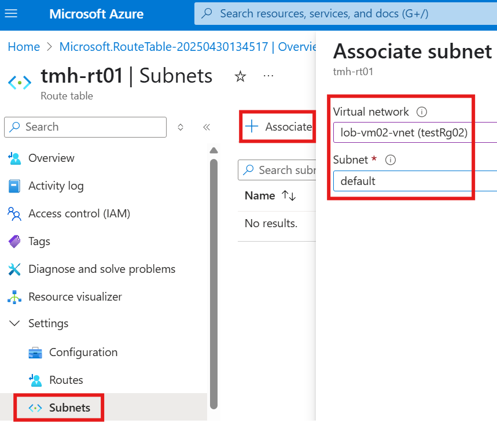Show Subnet info tooltip icon
The image size is (497, 422).
(x=390, y=160)
